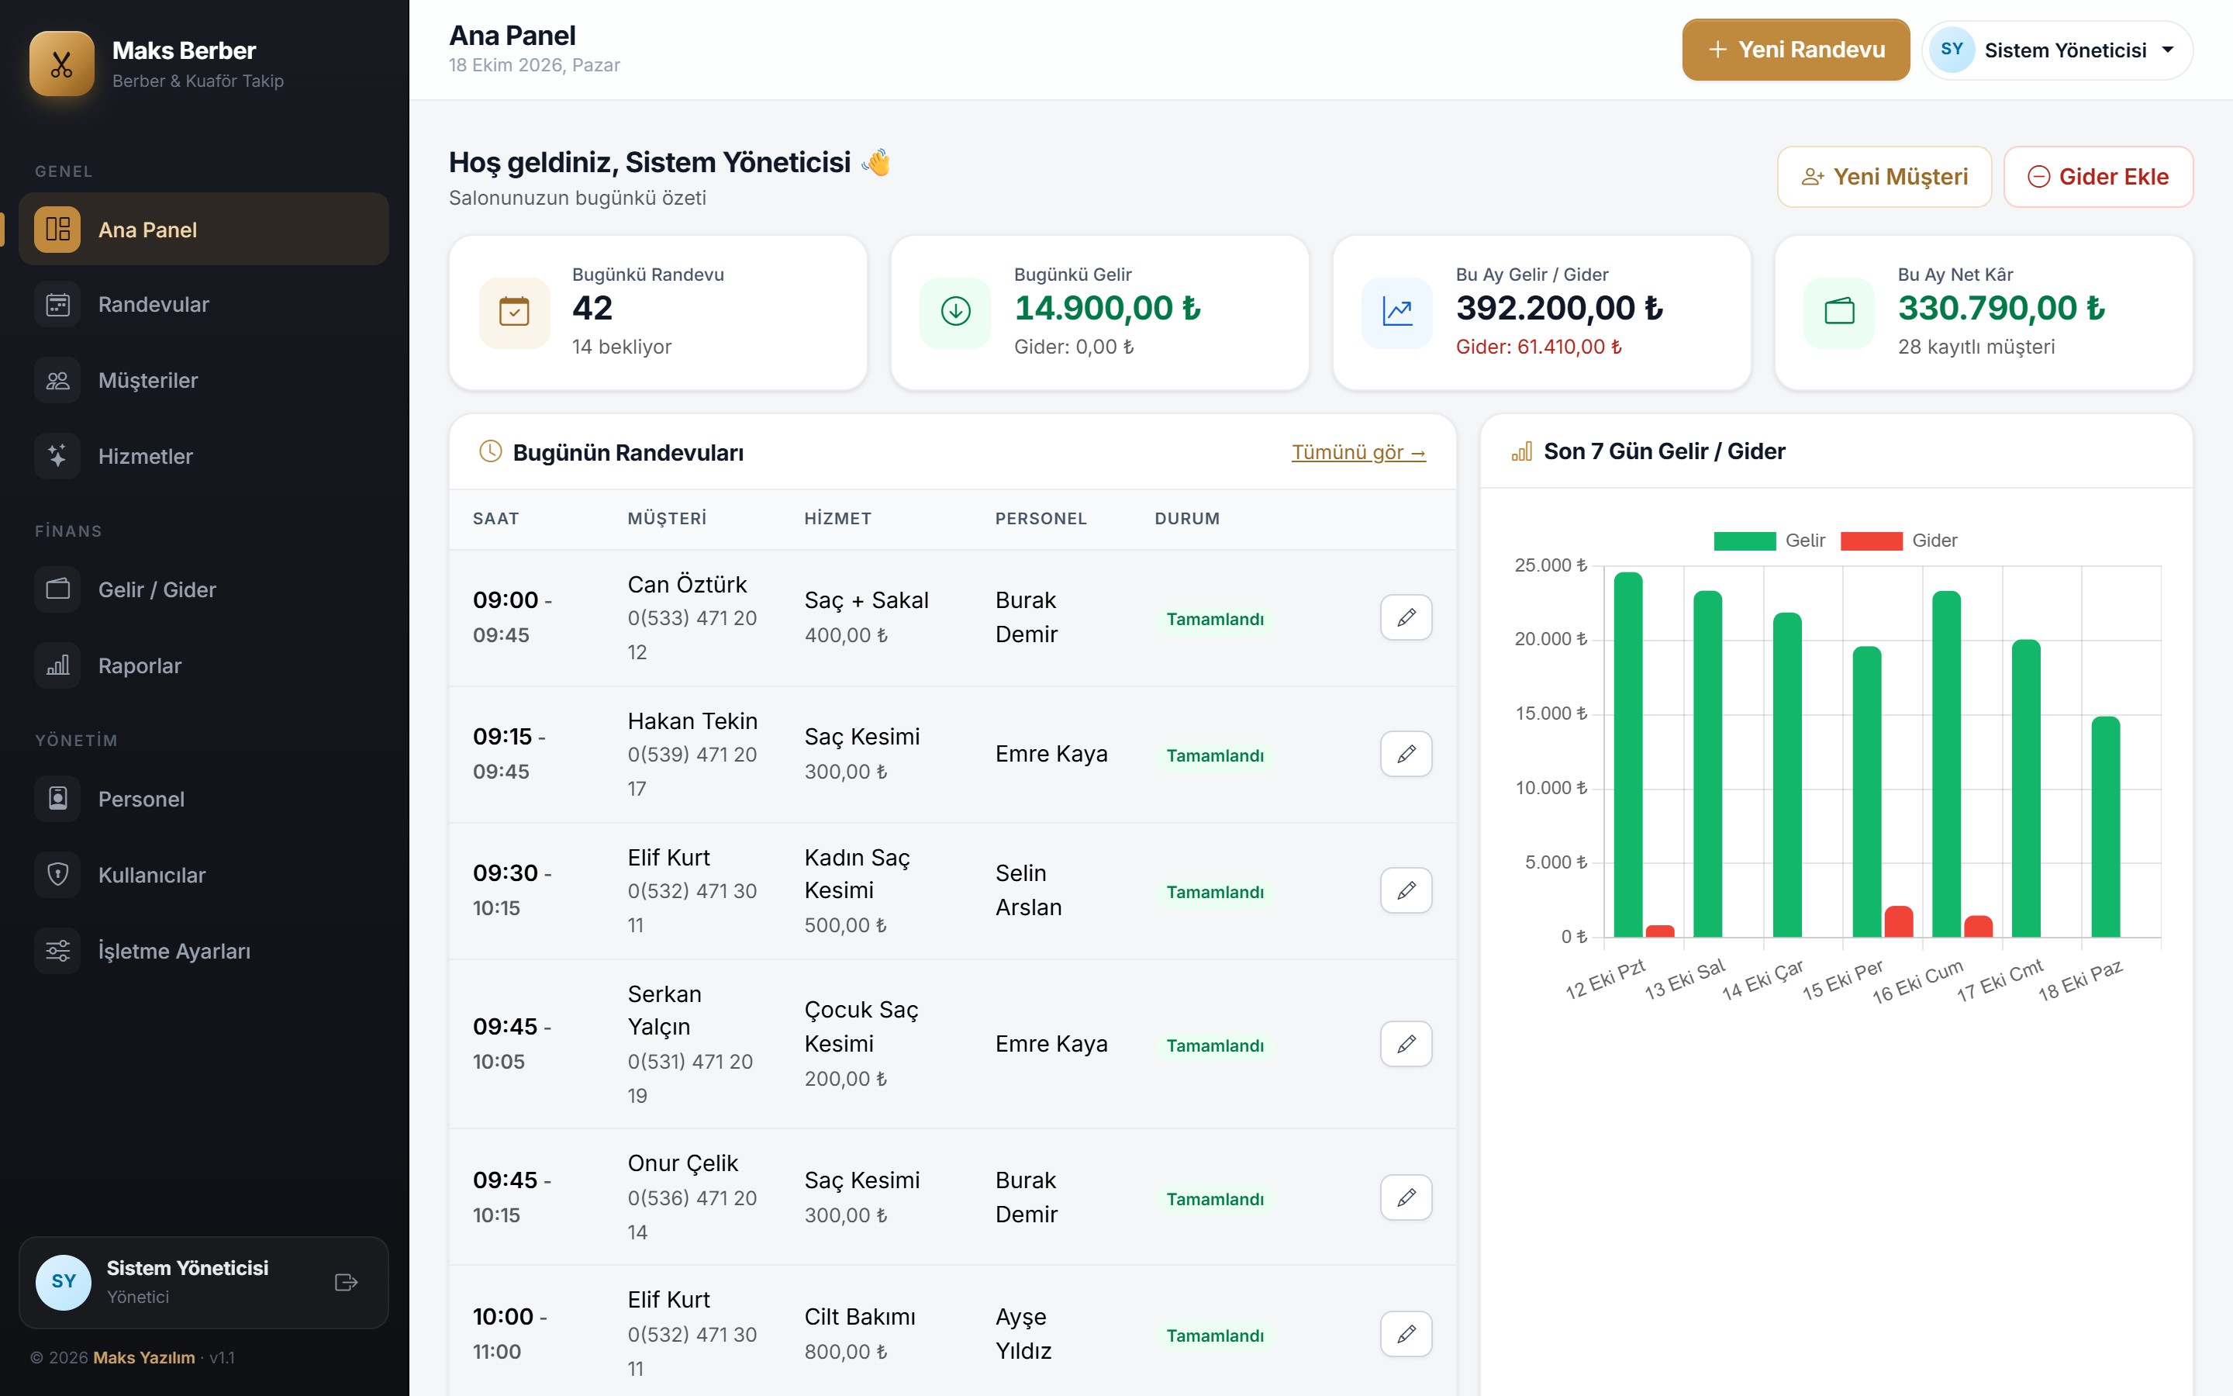Toggle Gider series in chart legend
2233x1396 pixels.
[x=1899, y=540]
